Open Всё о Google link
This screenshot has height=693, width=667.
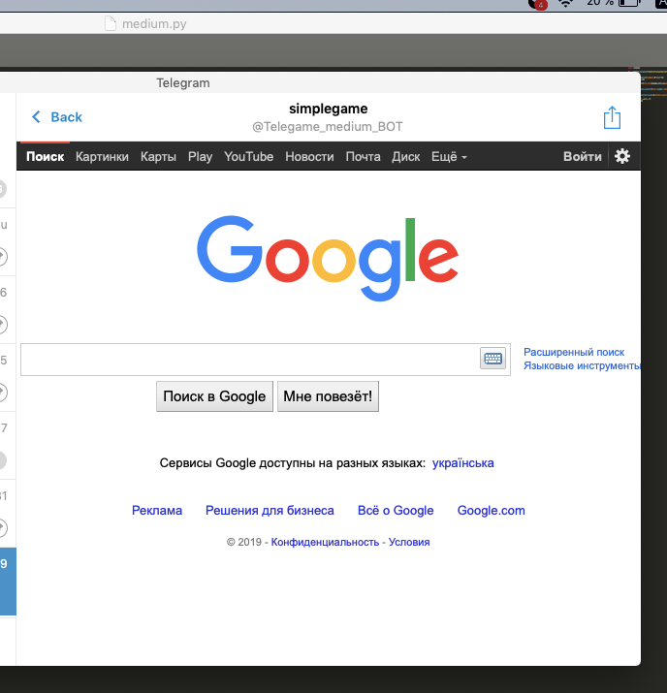[x=396, y=511]
